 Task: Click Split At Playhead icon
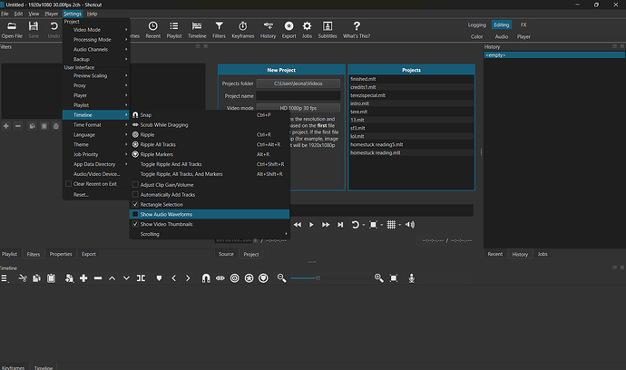(x=141, y=278)
